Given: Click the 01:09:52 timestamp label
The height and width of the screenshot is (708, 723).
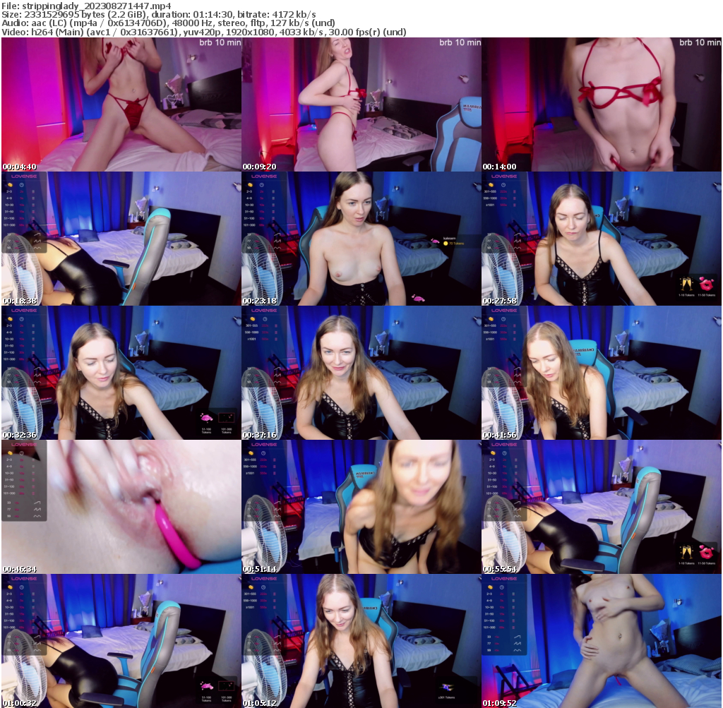Looking at the screenshot, I should point(500,703).
